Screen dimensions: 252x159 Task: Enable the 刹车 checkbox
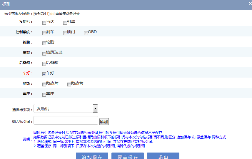[x=44, y=33]
